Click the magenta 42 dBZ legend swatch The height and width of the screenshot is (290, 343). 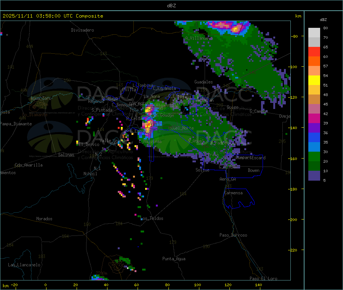[314, 118]
